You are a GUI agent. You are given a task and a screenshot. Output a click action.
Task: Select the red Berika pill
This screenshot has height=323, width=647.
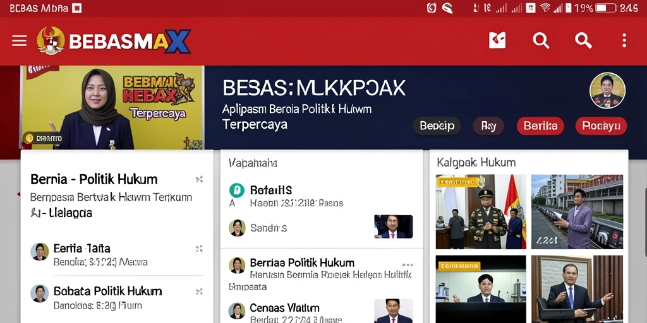(x=541, y=126)
